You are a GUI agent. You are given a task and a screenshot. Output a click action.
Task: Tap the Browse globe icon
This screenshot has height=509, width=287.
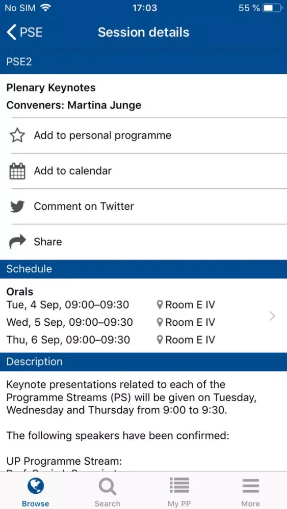pos(35,486)
